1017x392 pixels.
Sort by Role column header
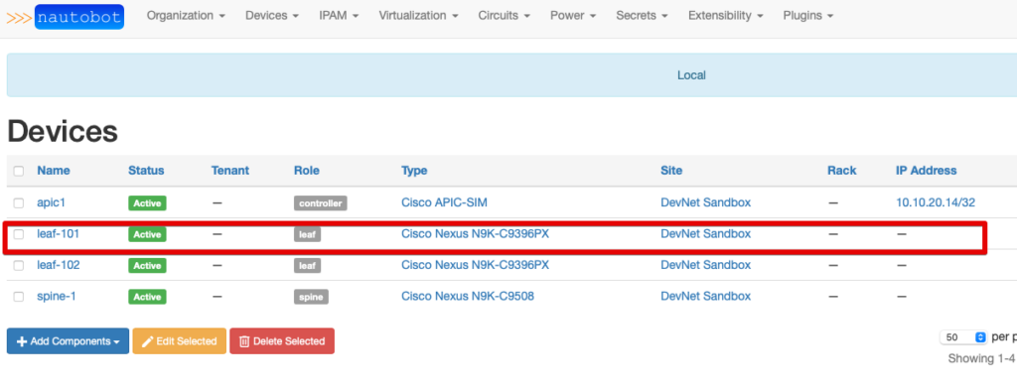coord(306,171)
